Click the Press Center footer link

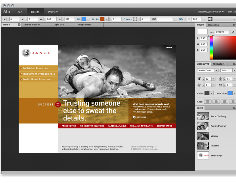point(69,126)
